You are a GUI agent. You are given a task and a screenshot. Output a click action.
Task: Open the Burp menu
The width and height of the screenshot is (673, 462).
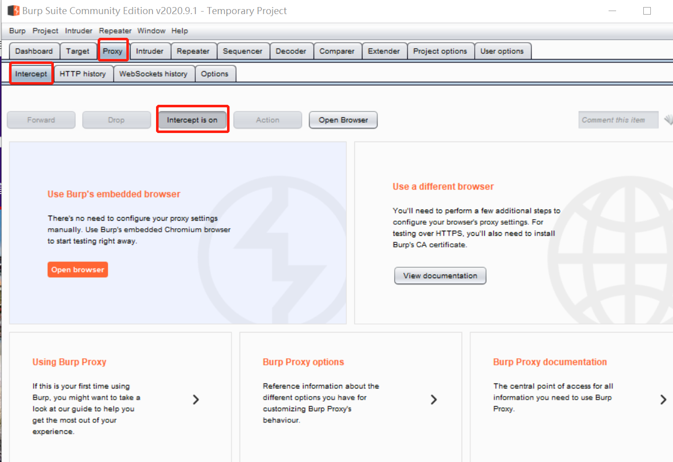pos(17,31)
